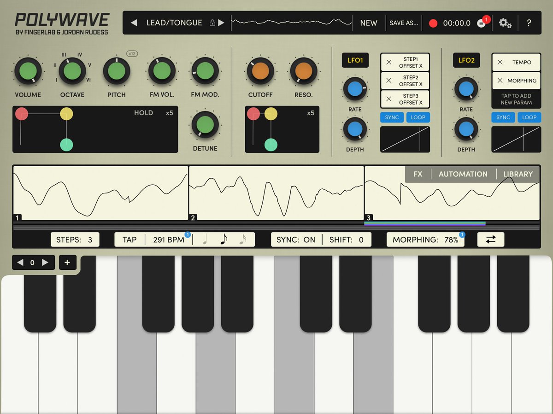Click the x12 pitch range badge
The image size is (553, 414).
132,54
